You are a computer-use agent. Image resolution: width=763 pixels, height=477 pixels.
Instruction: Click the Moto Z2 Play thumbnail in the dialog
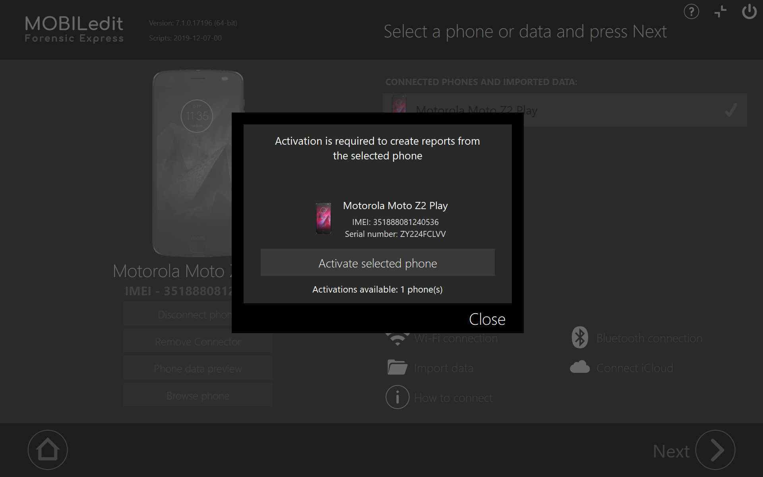(323, 218)
